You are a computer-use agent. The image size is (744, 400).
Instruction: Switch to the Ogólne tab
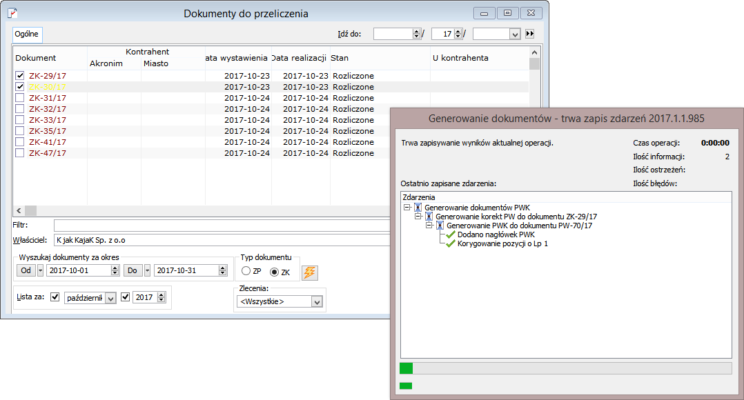coord(26,34)
